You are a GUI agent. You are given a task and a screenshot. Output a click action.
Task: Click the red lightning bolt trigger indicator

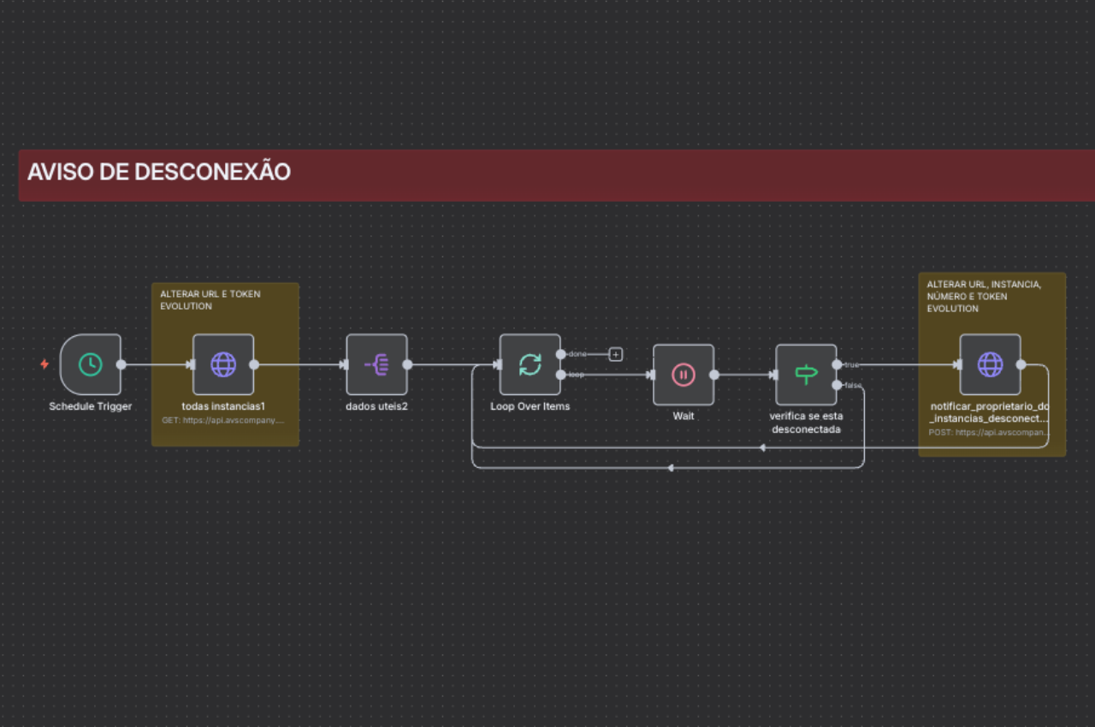click(44, 364)
